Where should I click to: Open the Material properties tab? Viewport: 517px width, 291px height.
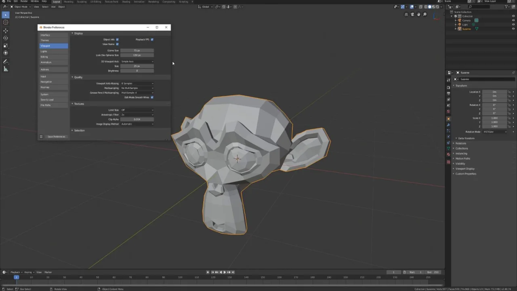(x=448, y=154)
